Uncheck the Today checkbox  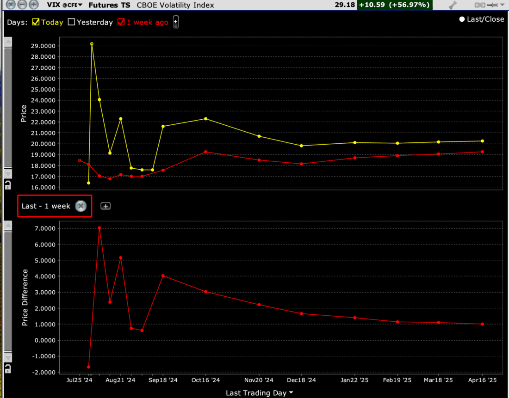pyautogui.click(x=36, y=22)
